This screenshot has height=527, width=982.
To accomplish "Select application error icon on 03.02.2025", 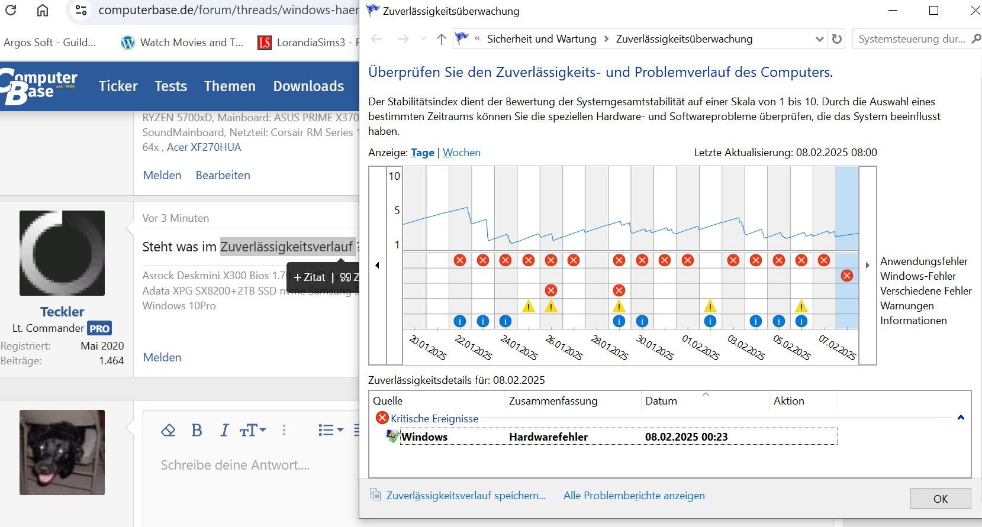I will 733,260.
